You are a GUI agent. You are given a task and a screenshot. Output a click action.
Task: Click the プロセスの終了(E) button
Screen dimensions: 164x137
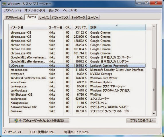click(141, 120)
